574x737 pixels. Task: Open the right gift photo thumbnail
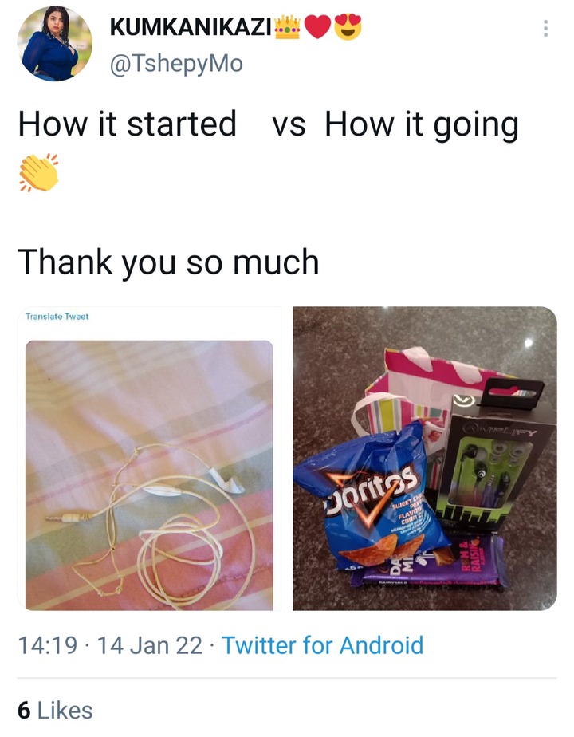click(x=425, y=459)
